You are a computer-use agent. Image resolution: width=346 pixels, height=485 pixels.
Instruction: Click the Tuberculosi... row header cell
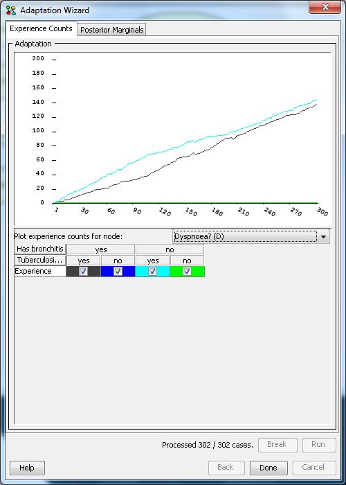[x=40, y=260]
